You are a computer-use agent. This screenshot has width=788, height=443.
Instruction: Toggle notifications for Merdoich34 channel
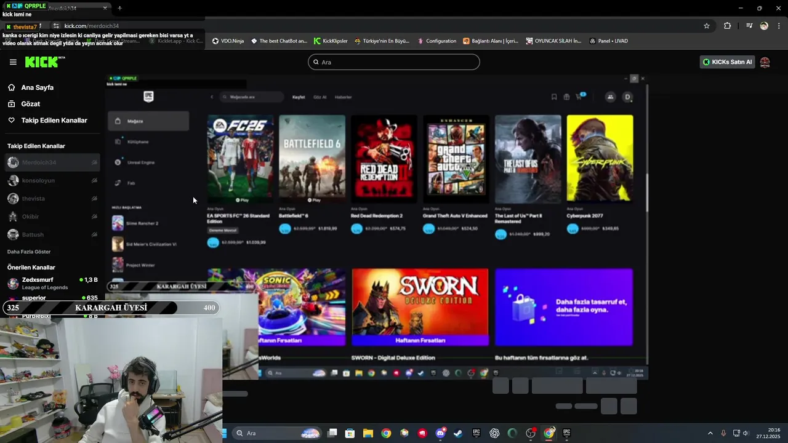94,162
